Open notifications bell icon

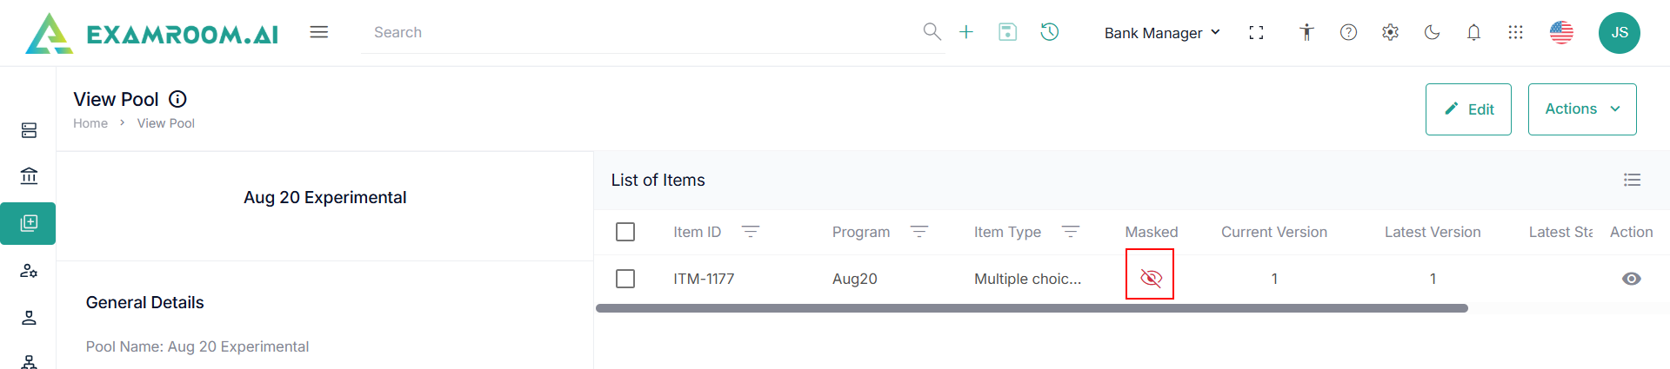click(x=1473, y=32)
